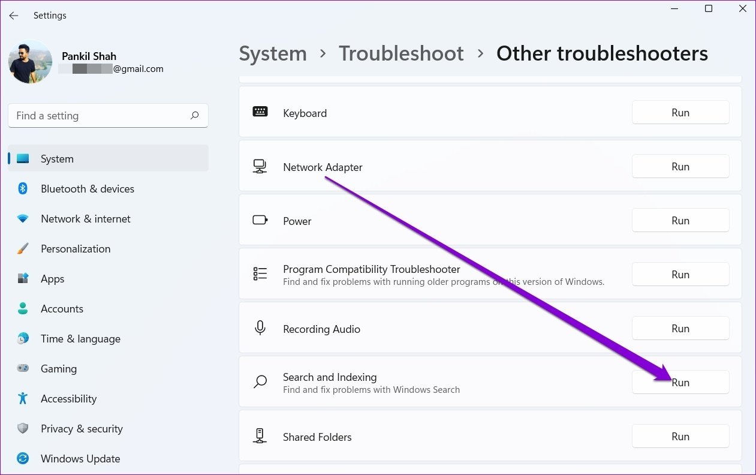
Task: Go back using the back arrow
Action: (13, 16)
